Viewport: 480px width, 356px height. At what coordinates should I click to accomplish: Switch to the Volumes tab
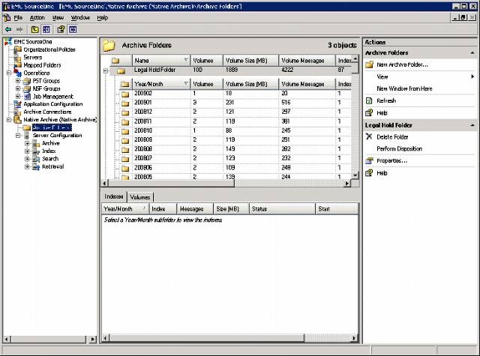[x=140, y=197]
